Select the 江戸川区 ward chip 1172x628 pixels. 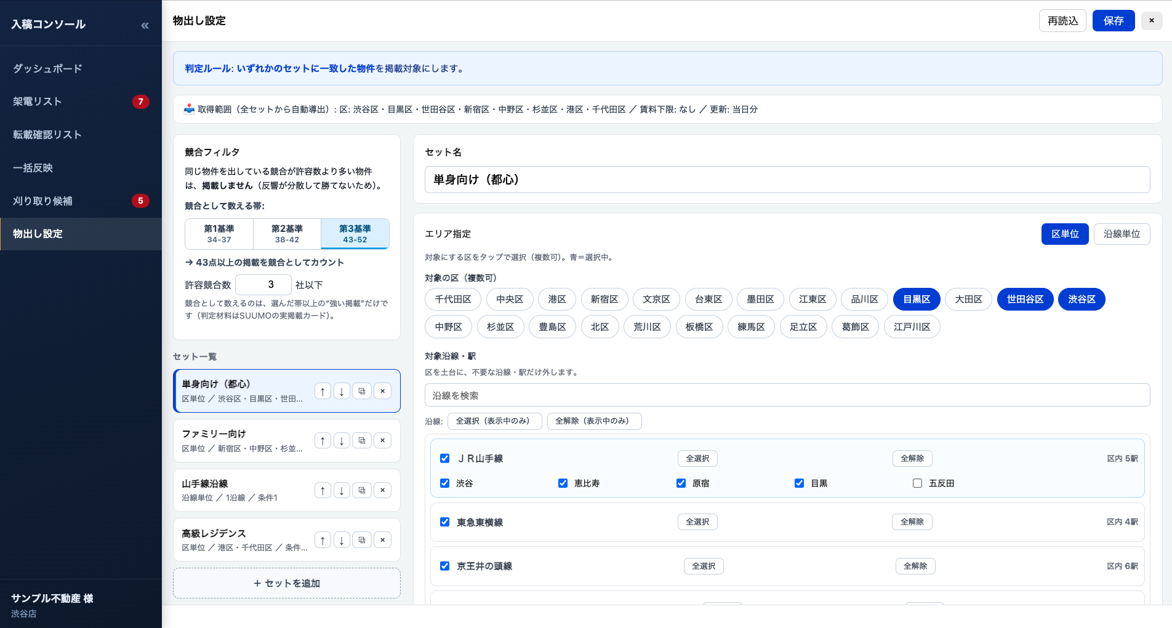(912, 327)
